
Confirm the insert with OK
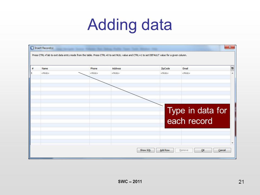point(203,150)
